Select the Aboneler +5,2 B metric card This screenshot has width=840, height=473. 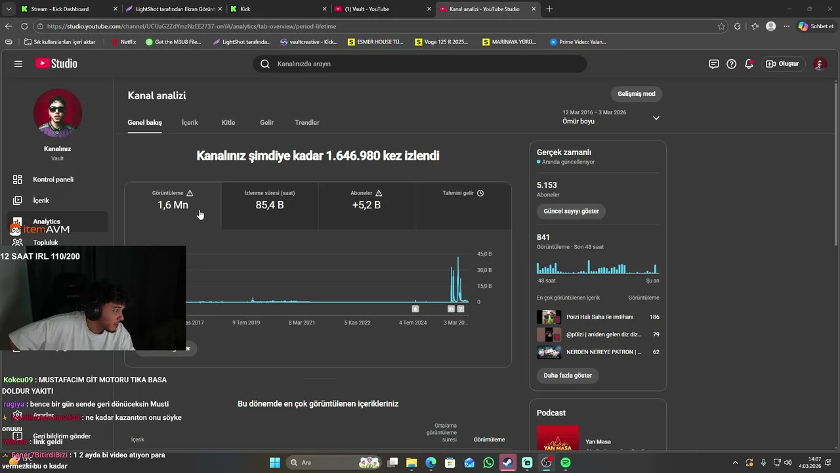366,206
